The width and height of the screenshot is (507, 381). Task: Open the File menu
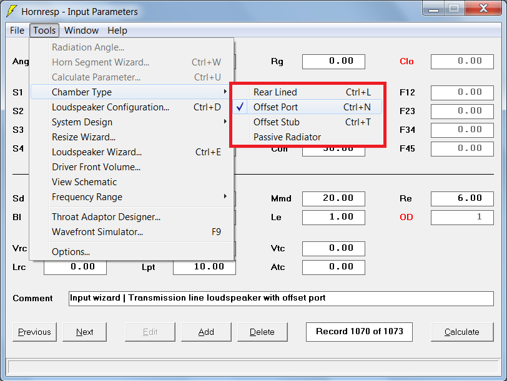17,31
